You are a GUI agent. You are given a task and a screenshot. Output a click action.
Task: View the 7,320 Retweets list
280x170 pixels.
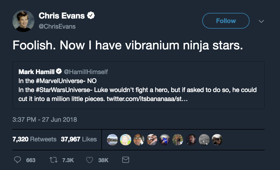pyautogui.click(x=34, y=139)
